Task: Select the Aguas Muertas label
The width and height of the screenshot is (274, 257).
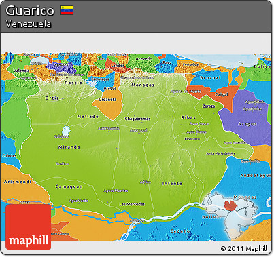Action: pyautogui.click(x=116, y=191)
